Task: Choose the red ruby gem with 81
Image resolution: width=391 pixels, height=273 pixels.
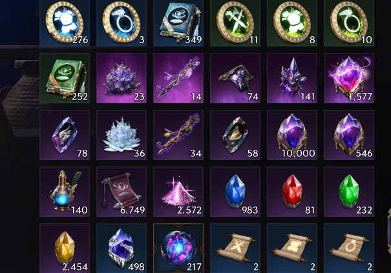Action: point(292,192)
